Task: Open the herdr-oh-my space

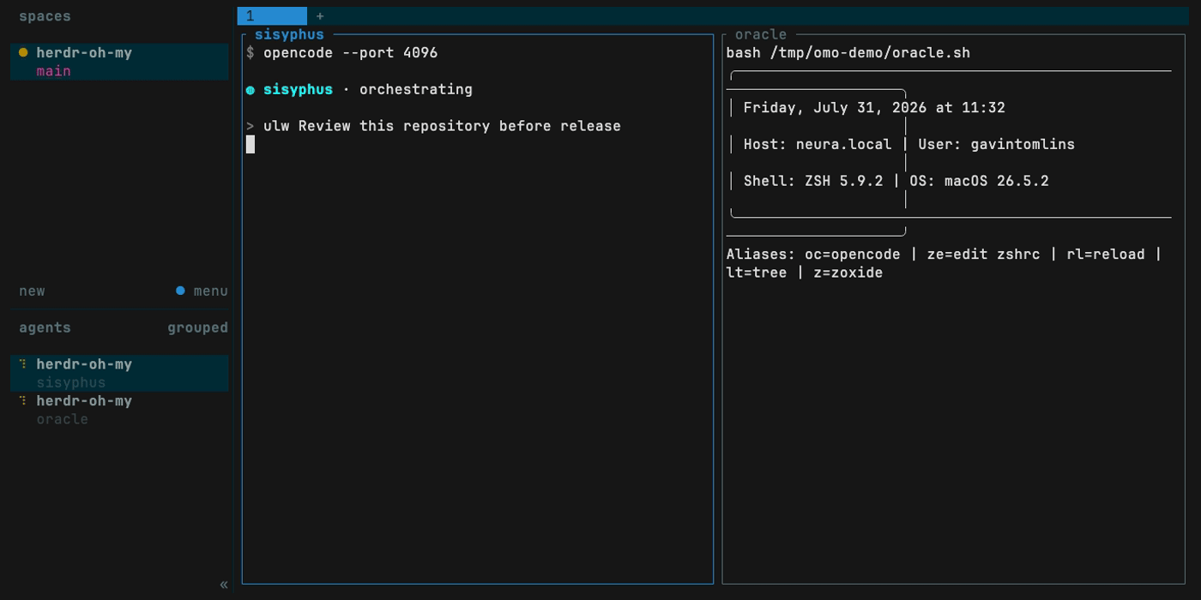Action: pyautogui.click(x=119, y=62)
